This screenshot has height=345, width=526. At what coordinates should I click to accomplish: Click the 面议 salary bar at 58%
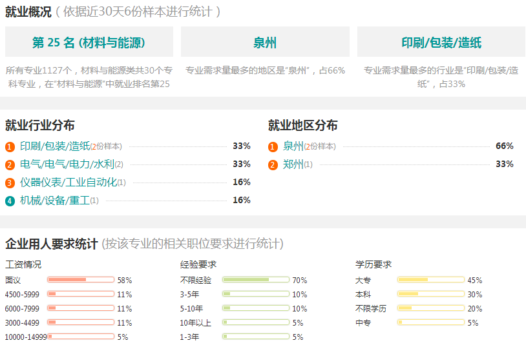pos(81,280)
